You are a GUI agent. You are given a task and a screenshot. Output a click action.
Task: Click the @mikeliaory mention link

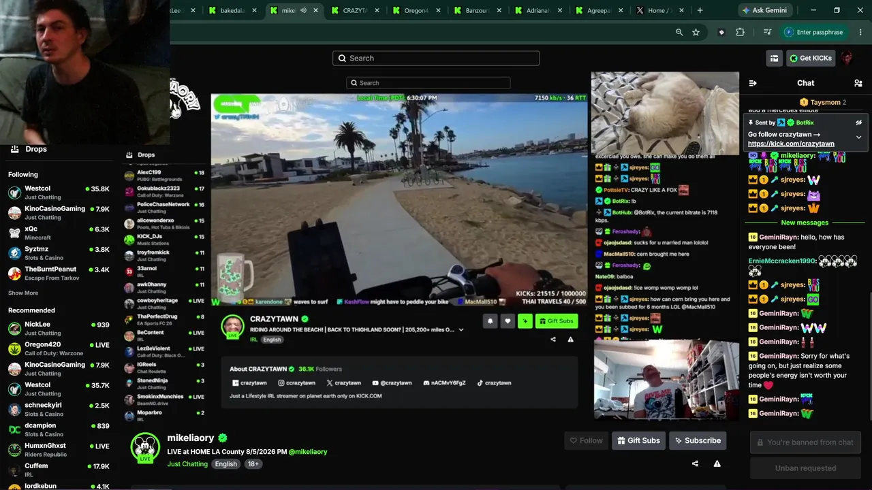tap(308, 452)
